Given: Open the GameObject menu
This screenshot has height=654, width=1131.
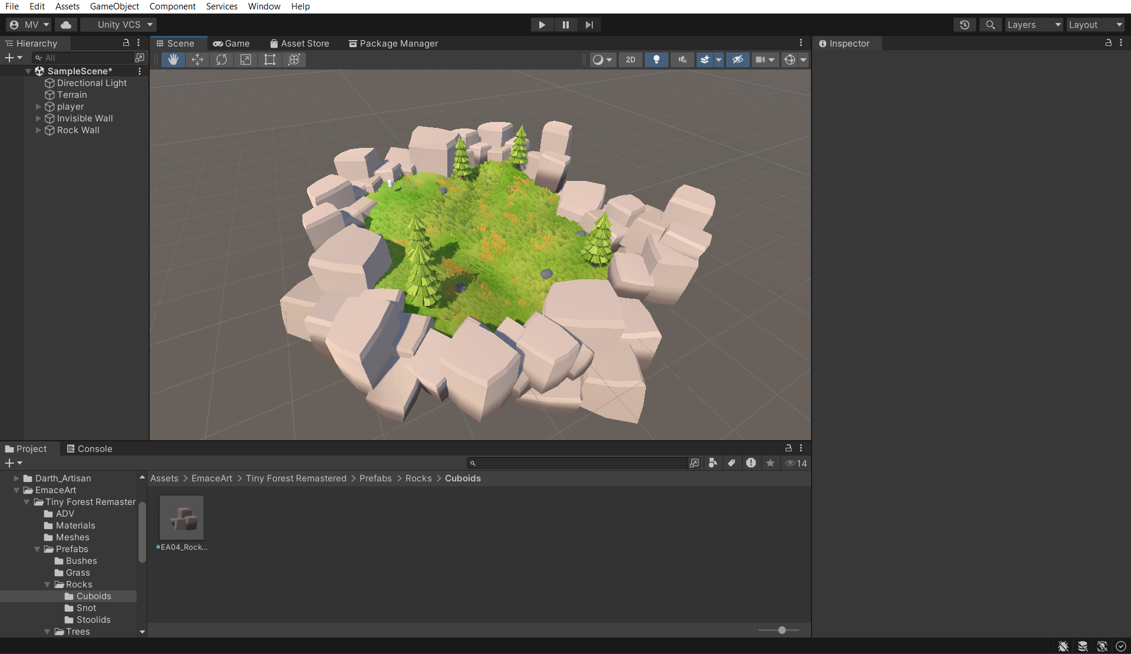Looking at the screenshot, I should 114,6.
